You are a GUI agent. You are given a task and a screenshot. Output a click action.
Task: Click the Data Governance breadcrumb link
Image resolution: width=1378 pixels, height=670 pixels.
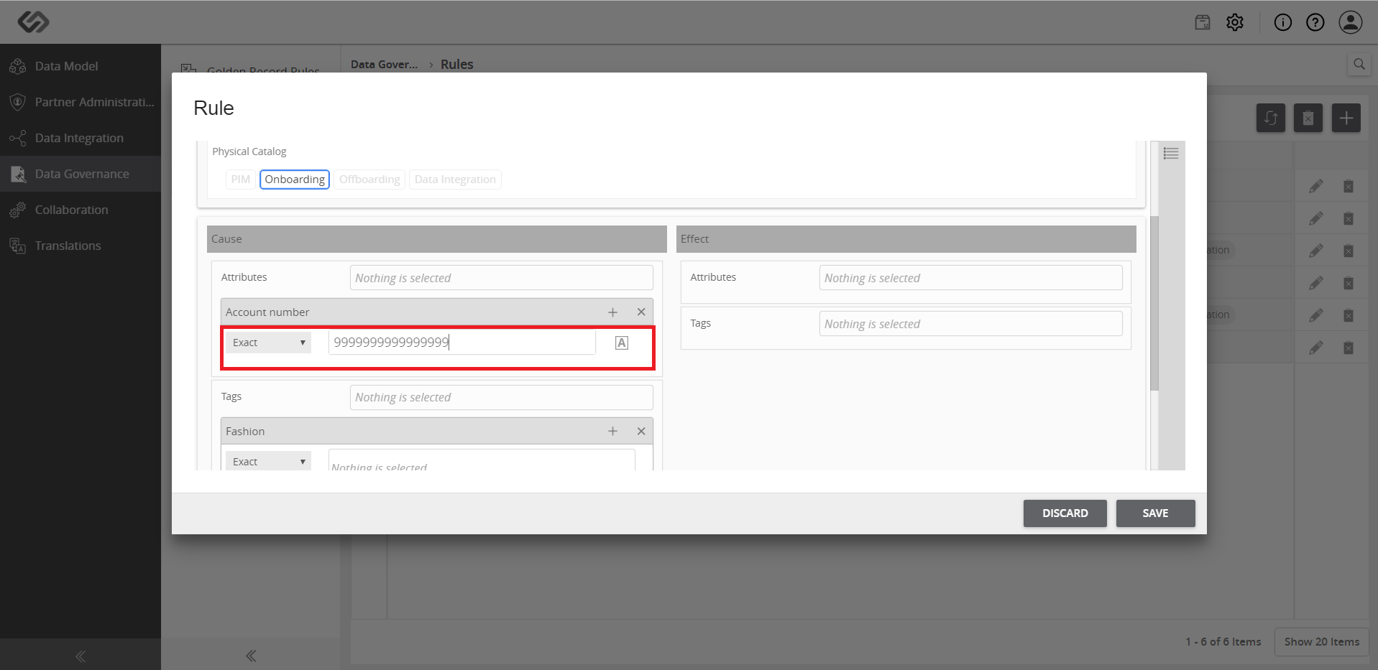[385, 65]
